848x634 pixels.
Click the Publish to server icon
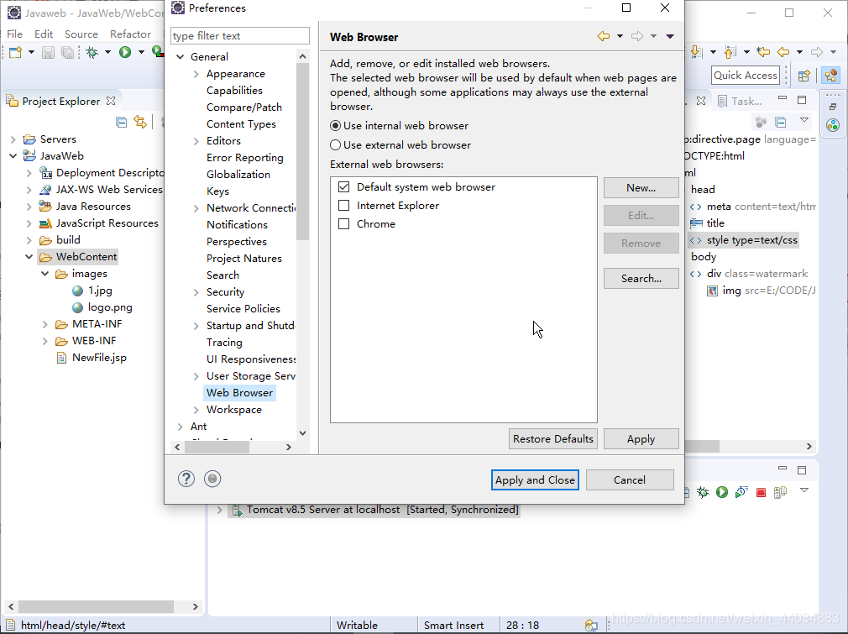(x=780, y=492)
